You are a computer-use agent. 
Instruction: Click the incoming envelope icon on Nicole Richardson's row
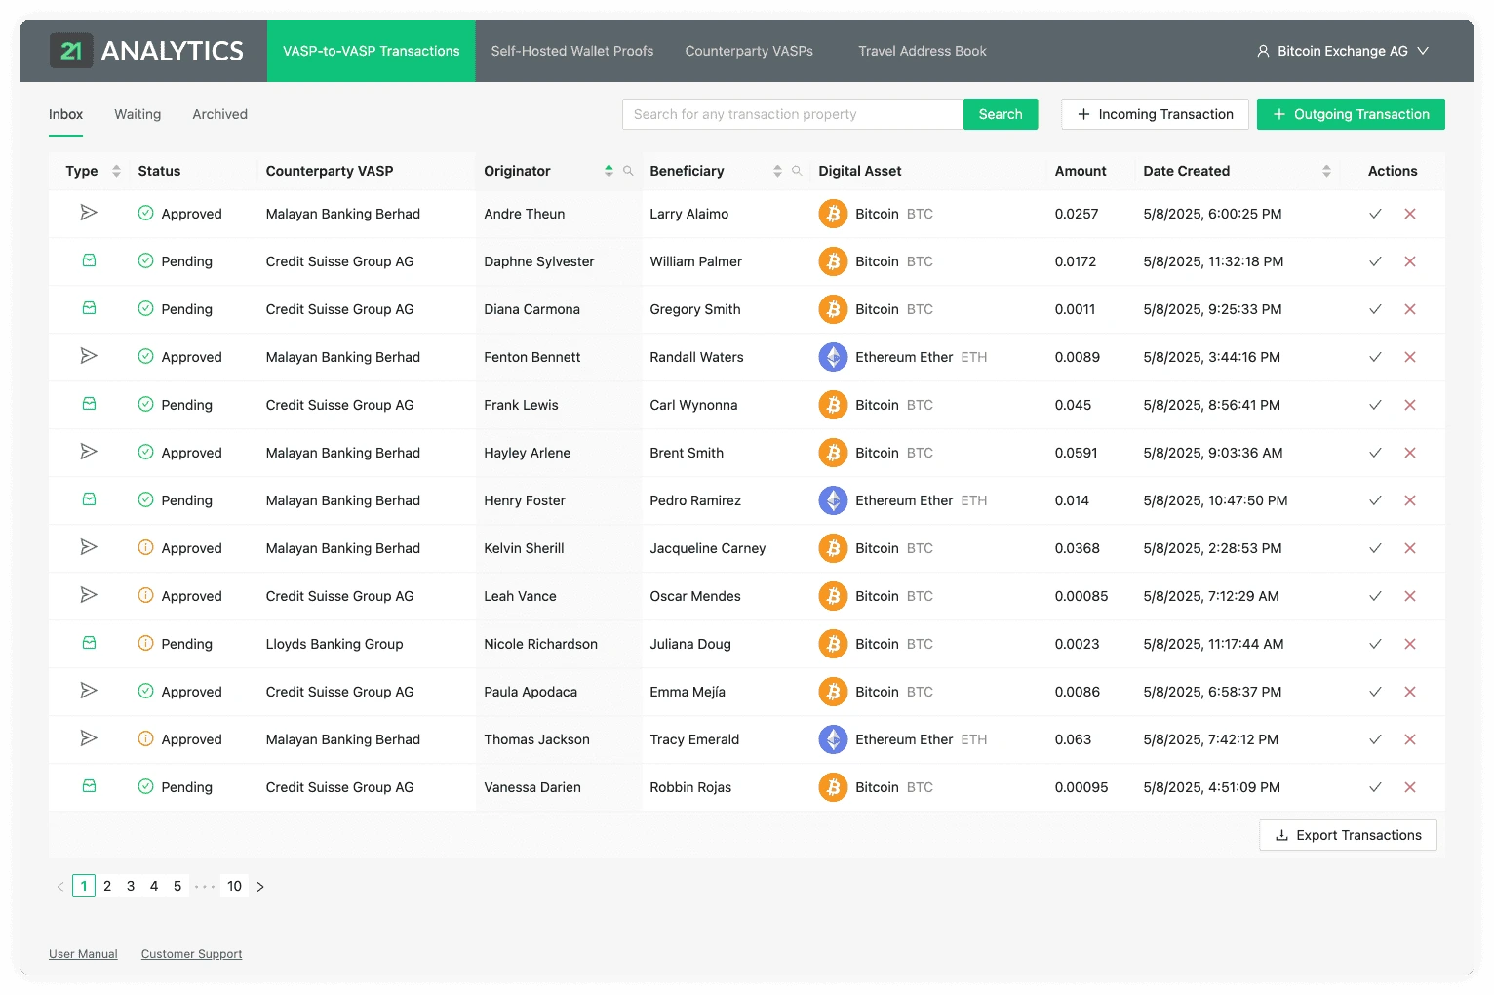pyautogui.click(x=89, y=643)
